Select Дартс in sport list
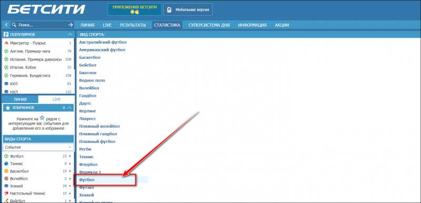 (86, 103)
